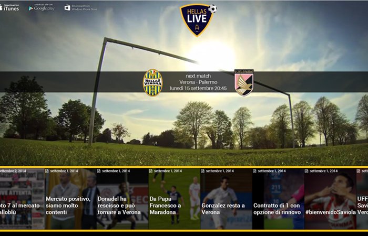
Task: Click the Hellas Verona club crest
Action: 153,83
